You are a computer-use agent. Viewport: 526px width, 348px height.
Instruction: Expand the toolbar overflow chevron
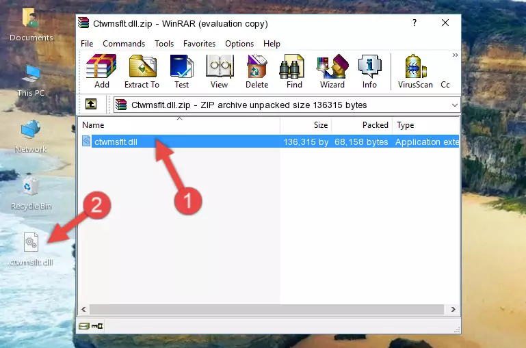tap(455, 55)
